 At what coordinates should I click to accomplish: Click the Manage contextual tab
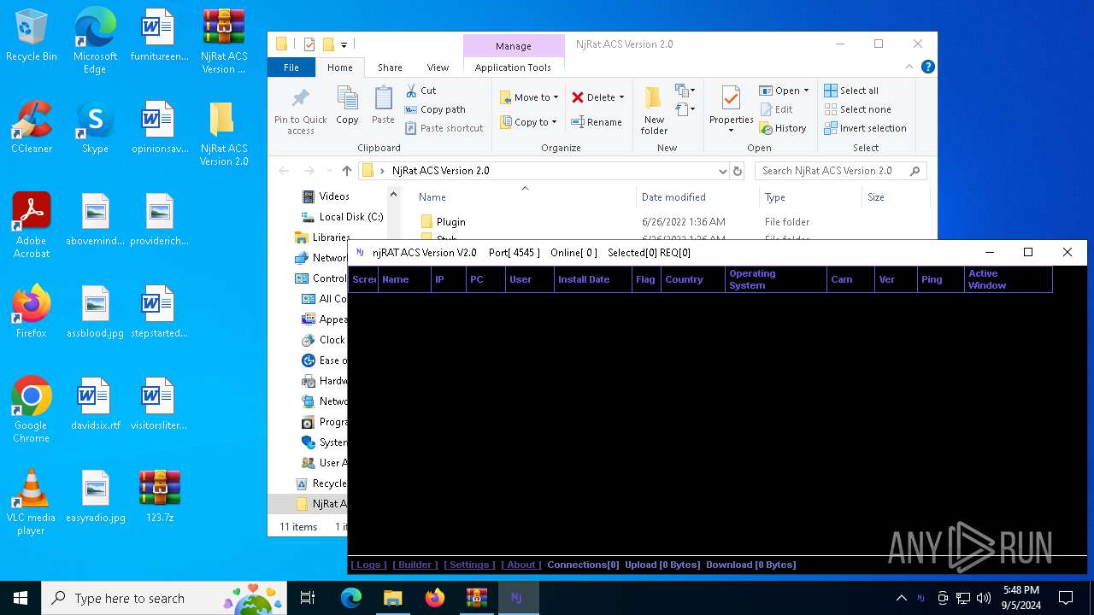(514, 46)
